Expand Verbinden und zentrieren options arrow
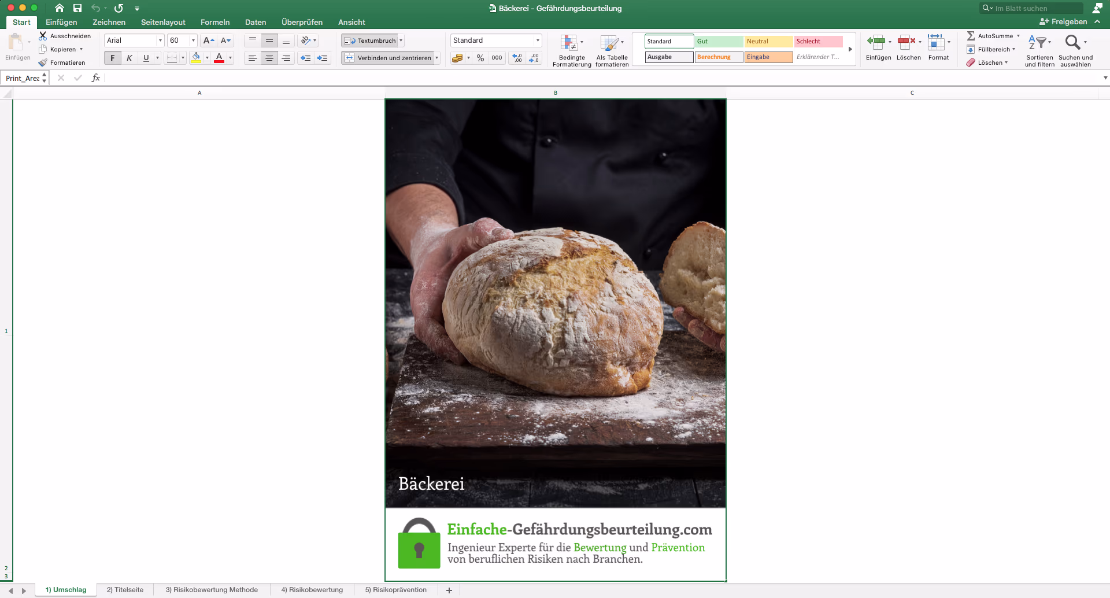Image resolution: width=1110 pixels, height=598 pixels. pos(437,58)
